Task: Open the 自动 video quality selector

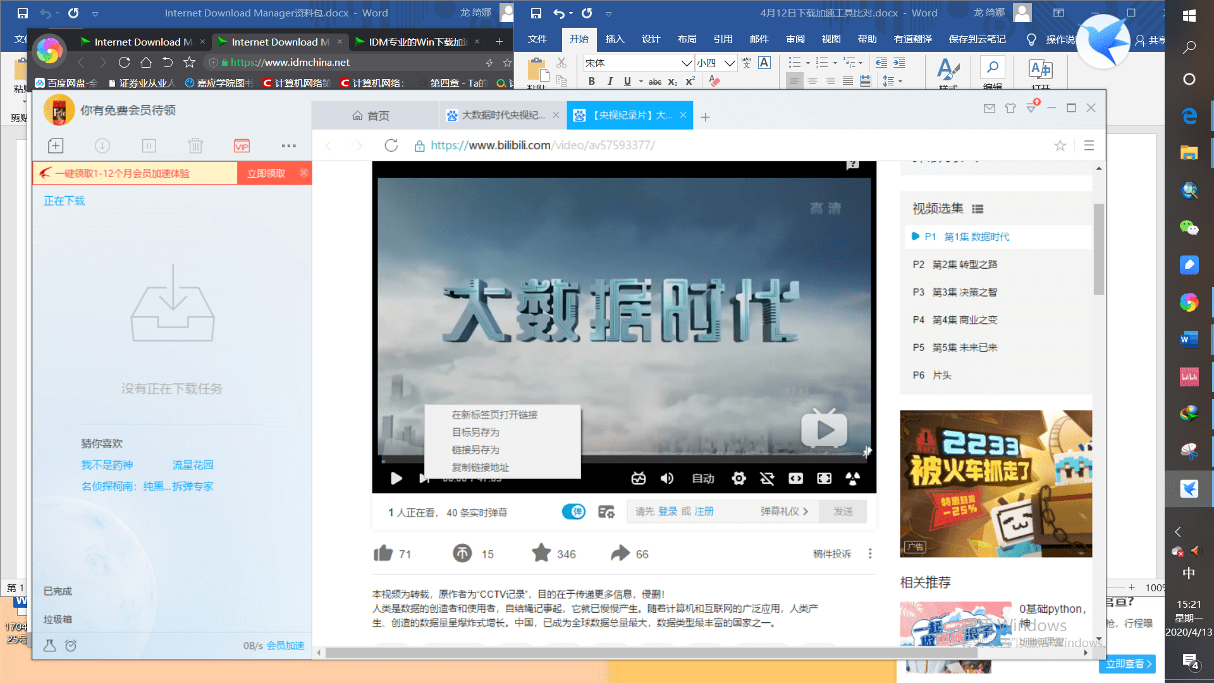Action: (703, 479)
